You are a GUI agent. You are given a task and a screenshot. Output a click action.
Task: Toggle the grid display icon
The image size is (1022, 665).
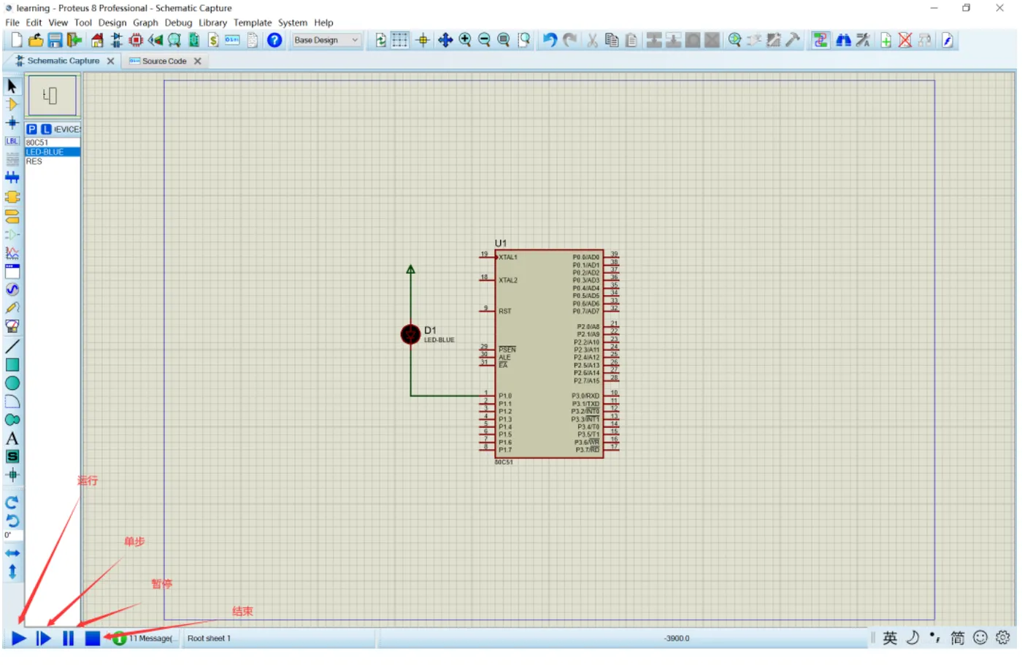pyautogui.click(x=400, y=40)
